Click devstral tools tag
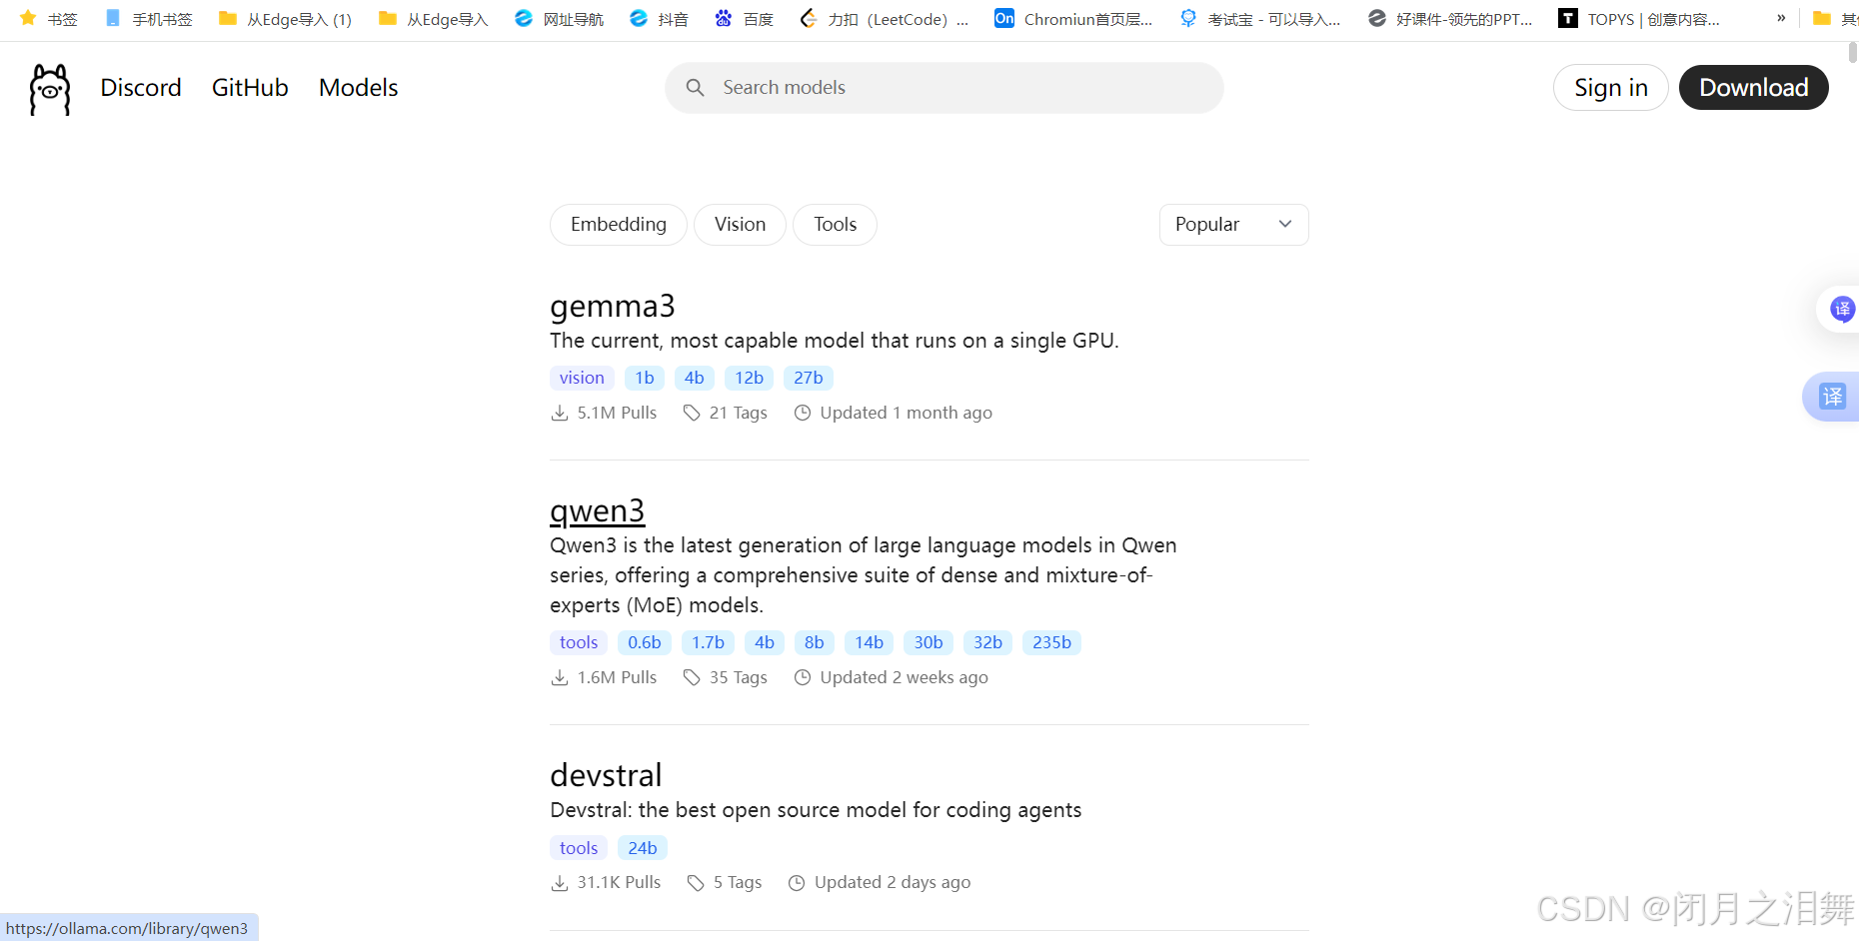 point(579,848)
